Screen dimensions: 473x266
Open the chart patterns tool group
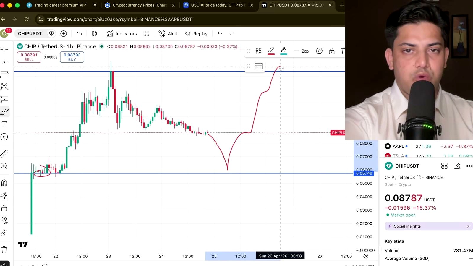coord(4,87)
